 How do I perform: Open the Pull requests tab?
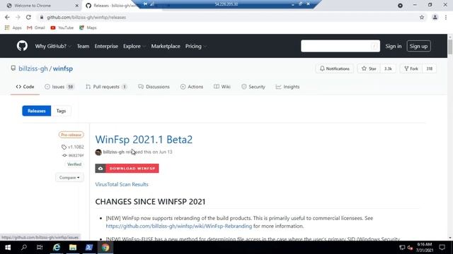[x=106, y=87]
